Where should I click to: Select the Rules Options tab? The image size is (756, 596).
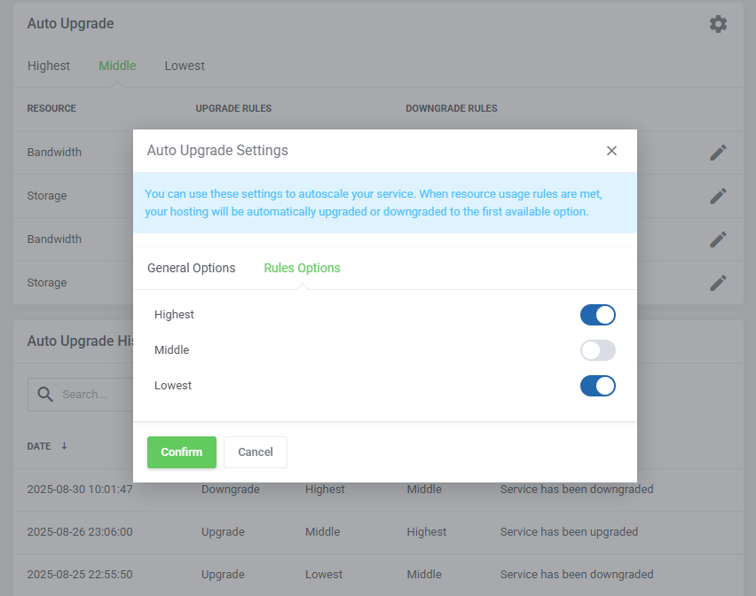301,267
